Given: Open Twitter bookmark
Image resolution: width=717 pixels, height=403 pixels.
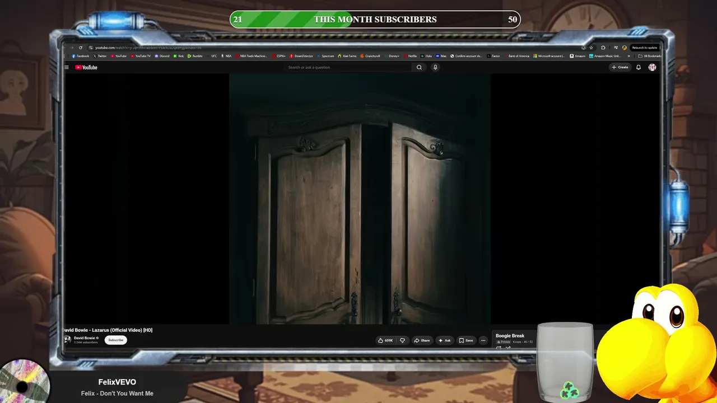Looking at the screenshot, I should [100, 56].
